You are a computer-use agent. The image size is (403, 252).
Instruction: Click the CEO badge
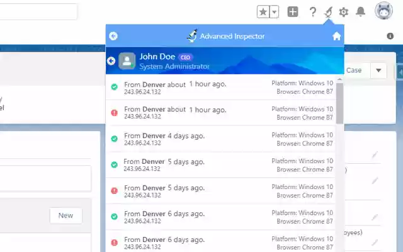click(185, 57)
